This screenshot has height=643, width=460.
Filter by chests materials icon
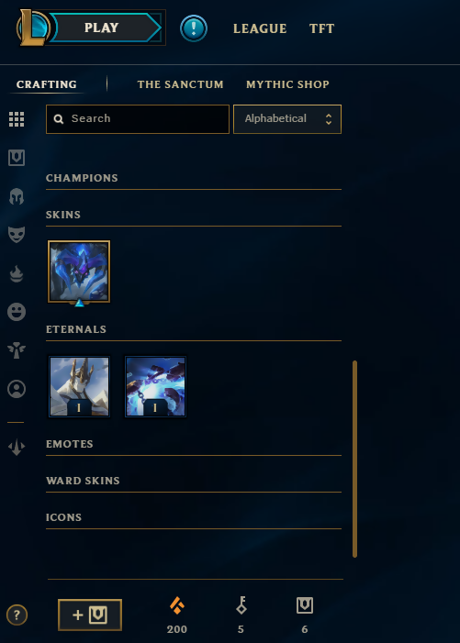tap(17, 158)
